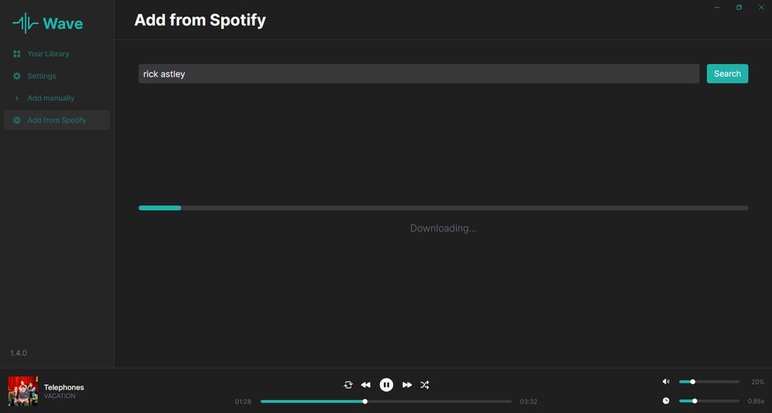Adjust the playback speed slider
This screenshot has height=413, width=772.
coord(708,401)
